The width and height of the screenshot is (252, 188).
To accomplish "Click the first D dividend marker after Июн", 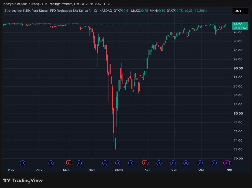I will [105, 163].
